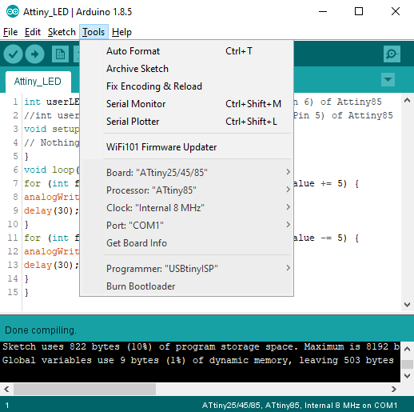414x412 pixels.
Task: Expand the Programmer "USBtinyISP" submenu
Action: (x=197, y=268)
